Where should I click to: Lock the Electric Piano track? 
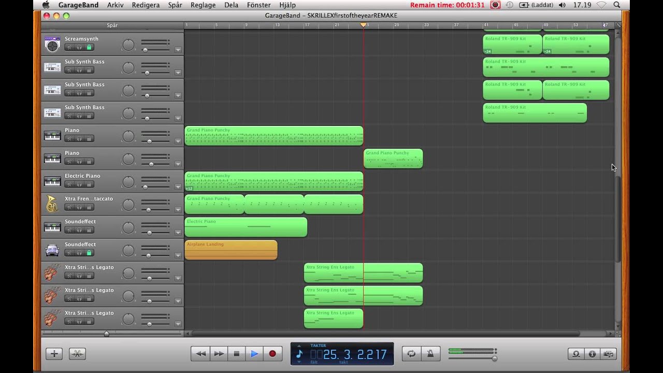click(x=89, y=184)
